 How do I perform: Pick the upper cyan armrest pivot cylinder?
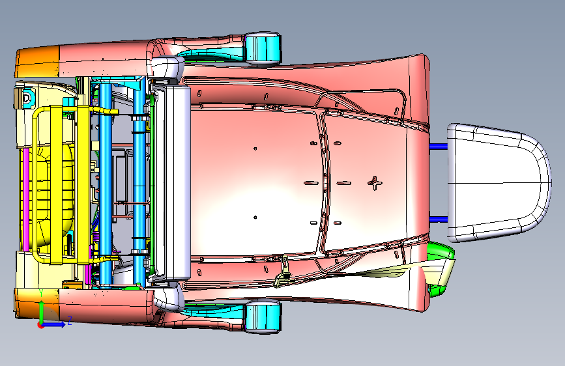(x=263, y=48)
